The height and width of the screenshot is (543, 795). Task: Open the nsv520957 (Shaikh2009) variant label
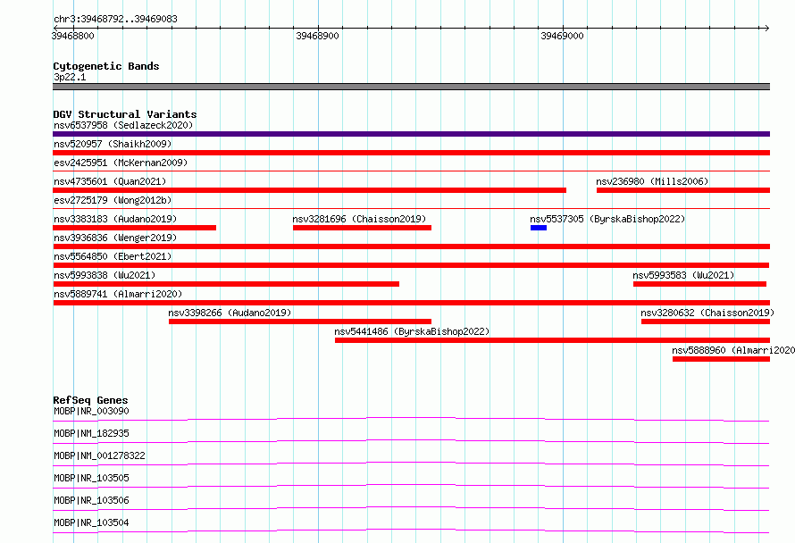(113, 144)
